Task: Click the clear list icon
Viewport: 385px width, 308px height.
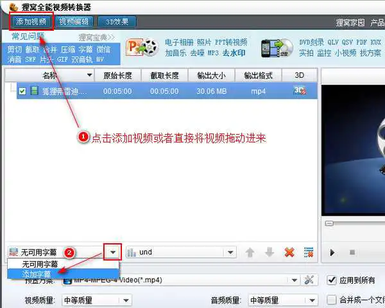Action: pos(309,252)
